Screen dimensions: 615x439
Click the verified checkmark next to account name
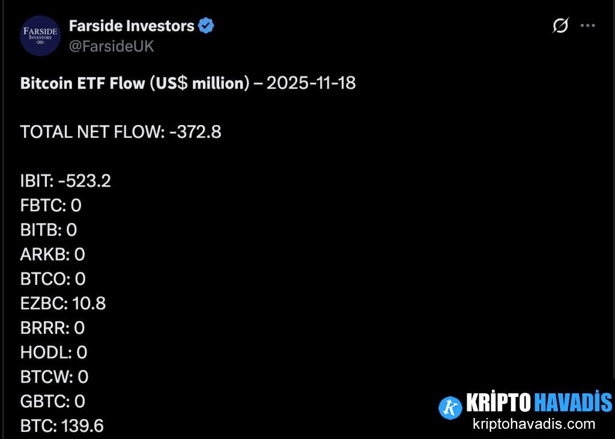pyautogui.click(x=207, y=25)
